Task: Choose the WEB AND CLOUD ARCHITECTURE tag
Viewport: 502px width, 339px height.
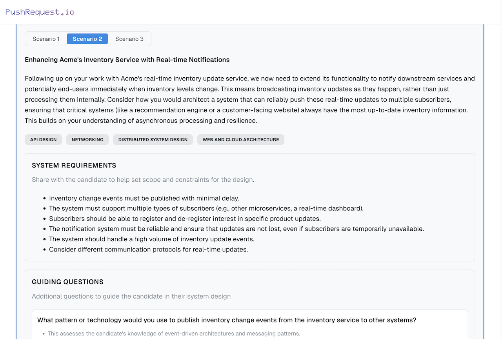Action: (x=241, y=140)
